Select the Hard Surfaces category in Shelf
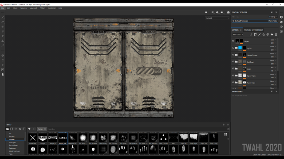 (15, 151)
